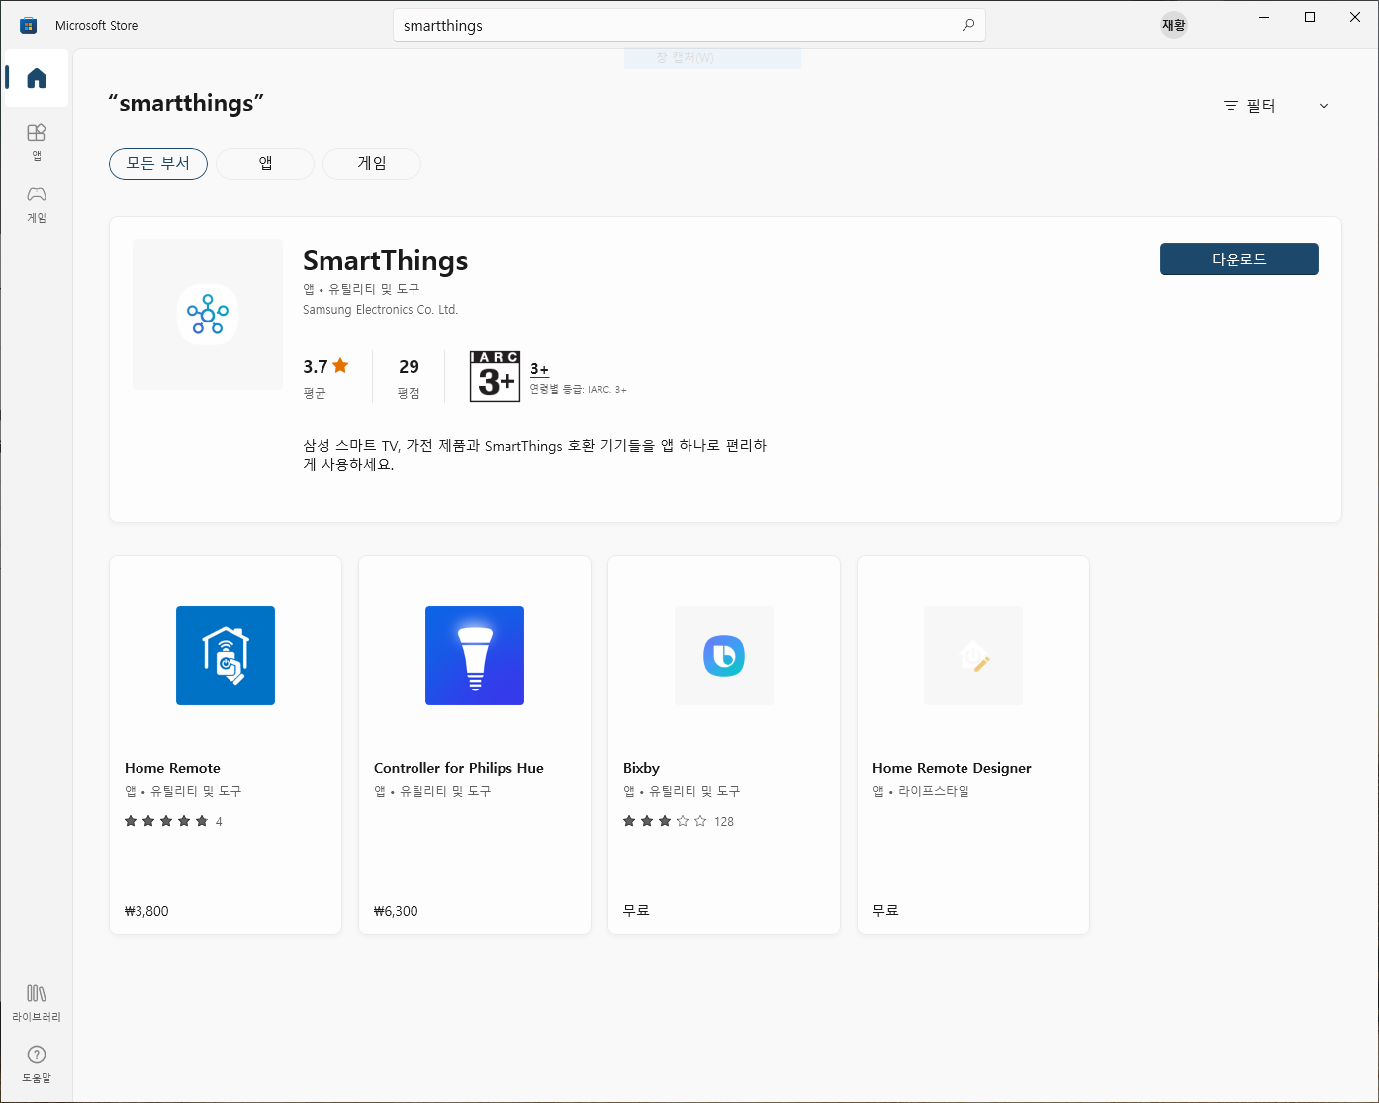Click the 3+ age rating link
Viewport: 1379px width, 1103px height.
pyautogui.click(x=539, y=369)
